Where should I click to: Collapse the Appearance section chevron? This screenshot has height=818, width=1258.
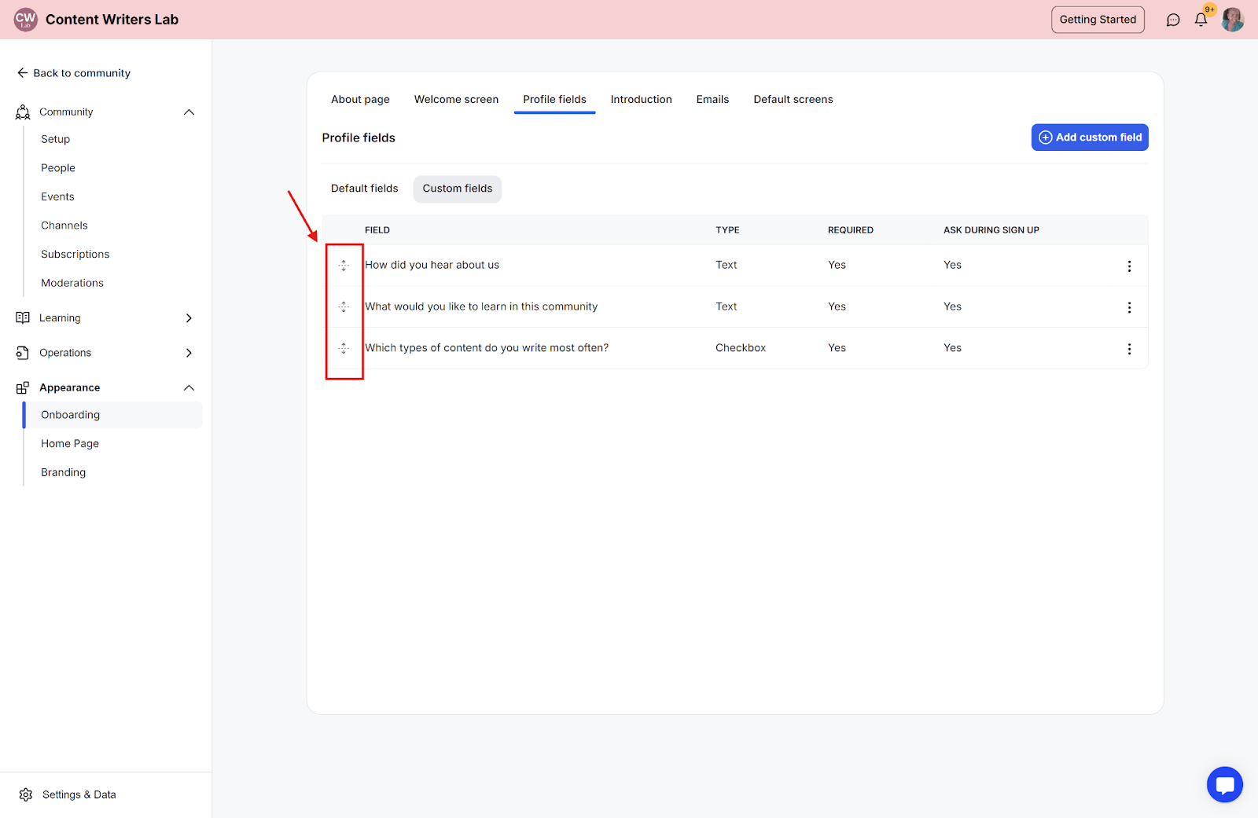pos(189,388)
